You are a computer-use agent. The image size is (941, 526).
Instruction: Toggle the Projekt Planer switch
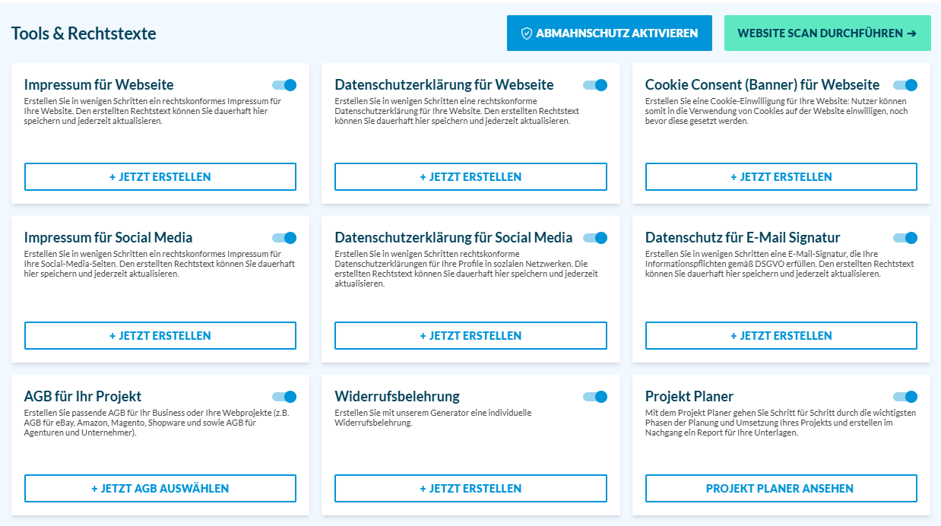tap(905, 397)
